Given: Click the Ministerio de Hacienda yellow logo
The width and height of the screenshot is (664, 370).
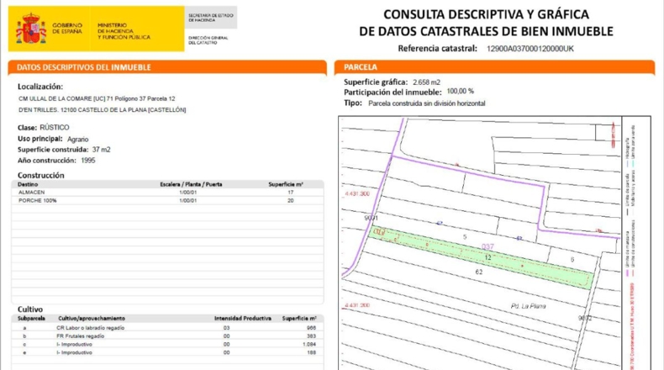Looking at the screenshot, I should (96, 29).
